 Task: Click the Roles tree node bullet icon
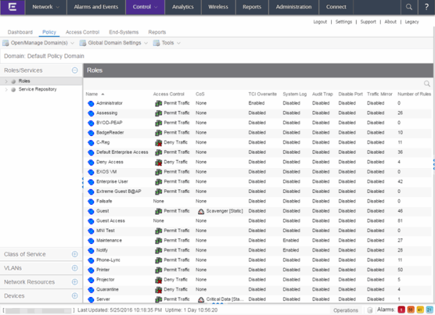pos(13,82)
